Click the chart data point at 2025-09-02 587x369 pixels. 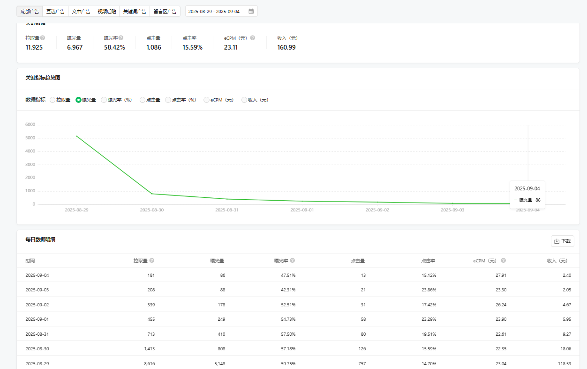point(377,202)
